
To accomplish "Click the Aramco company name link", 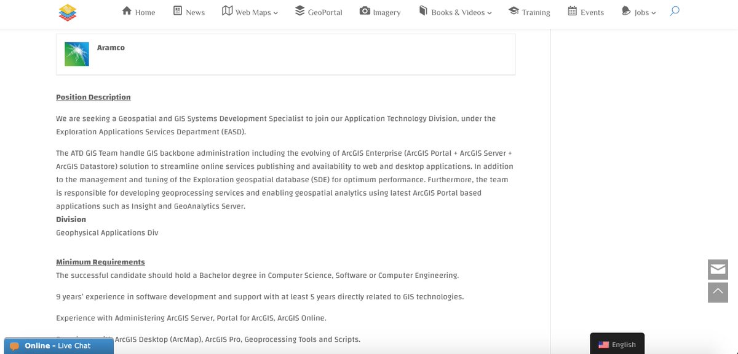I will click(111, 47).
